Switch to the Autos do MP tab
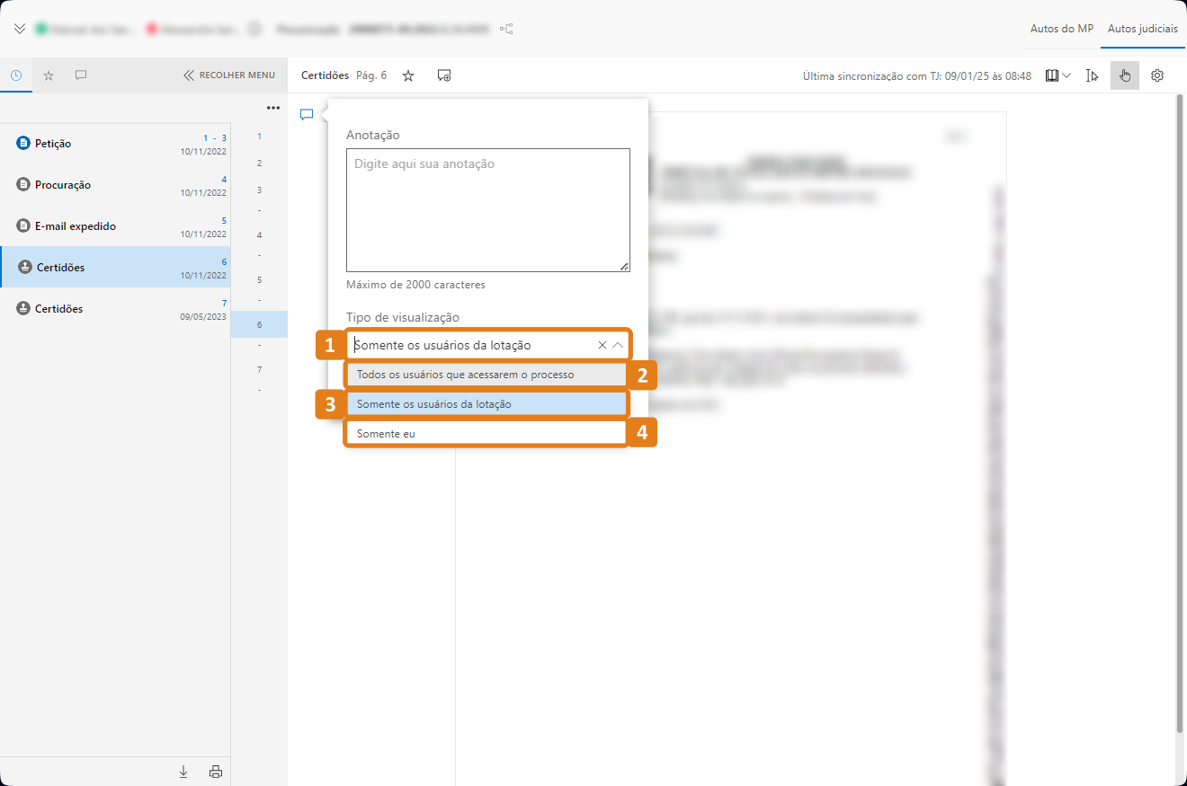Image resolution: width=1187 pixels, height=786 pixels. pos(1061,29)
